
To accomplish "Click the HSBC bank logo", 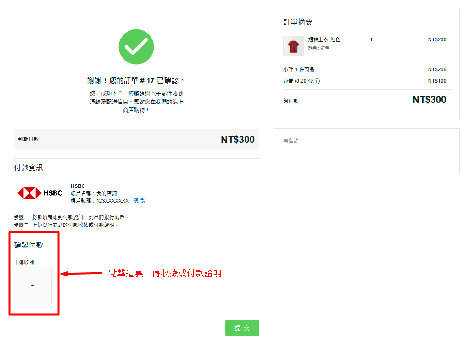I will pyautogui.click(x=40, y=193).
